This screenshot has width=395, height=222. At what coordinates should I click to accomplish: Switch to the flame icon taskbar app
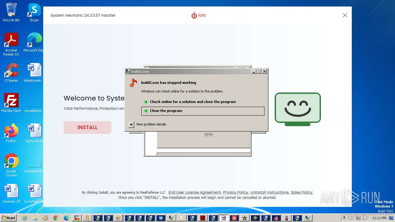[x=276, y=218]
